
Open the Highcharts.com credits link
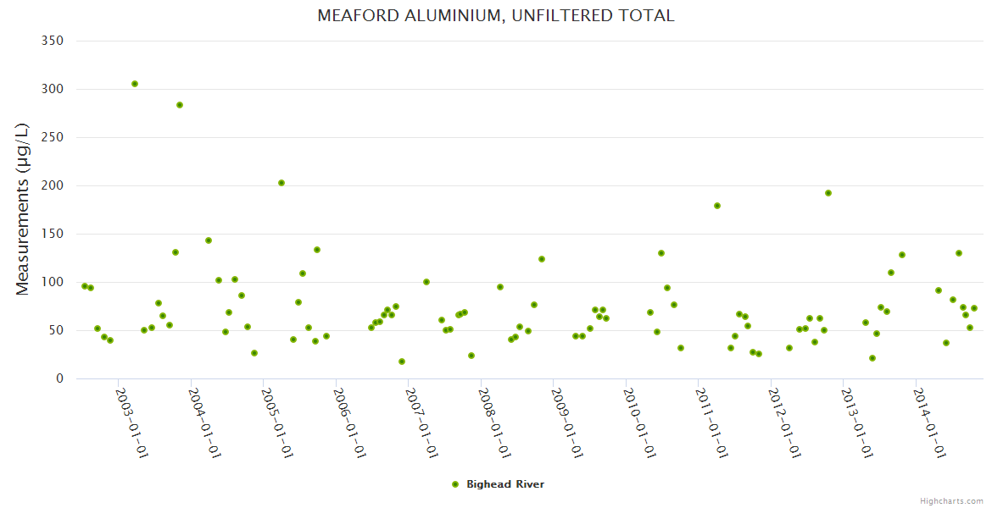952,500
